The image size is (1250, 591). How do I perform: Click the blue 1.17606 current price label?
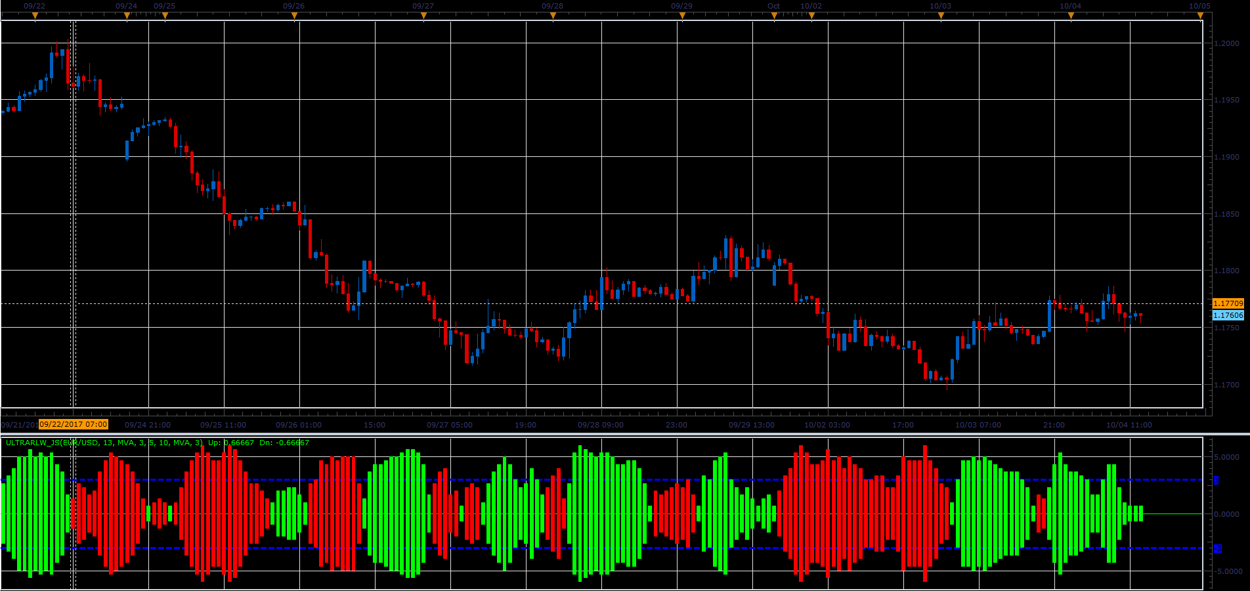click(1228, 315)
